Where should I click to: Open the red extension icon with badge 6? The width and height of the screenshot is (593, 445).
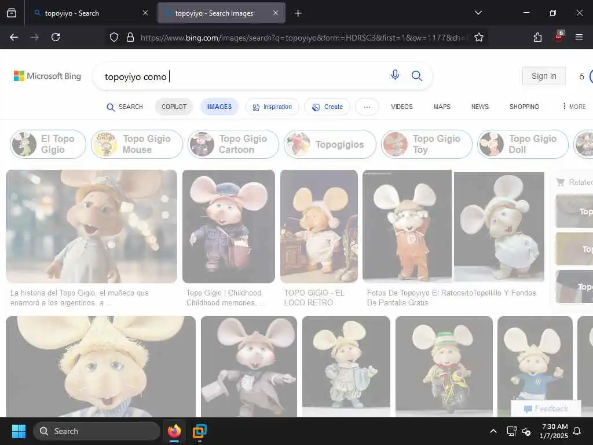(559, 37)
